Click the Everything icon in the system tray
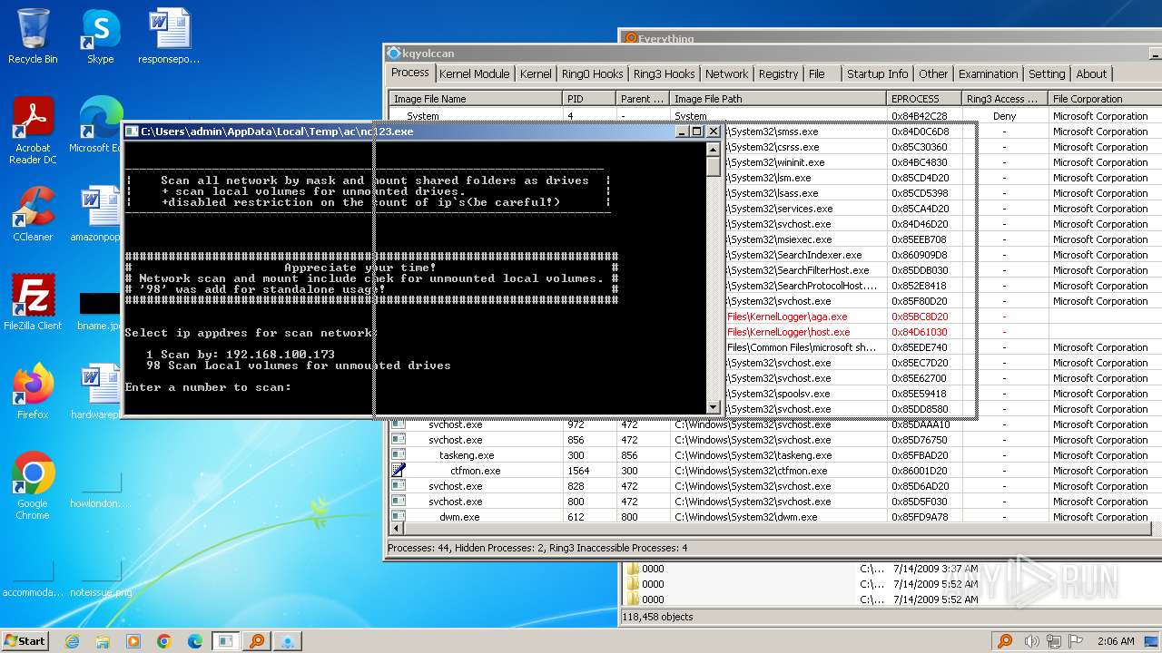Viewport: 1162px width, 653px height. (1005, 641)
